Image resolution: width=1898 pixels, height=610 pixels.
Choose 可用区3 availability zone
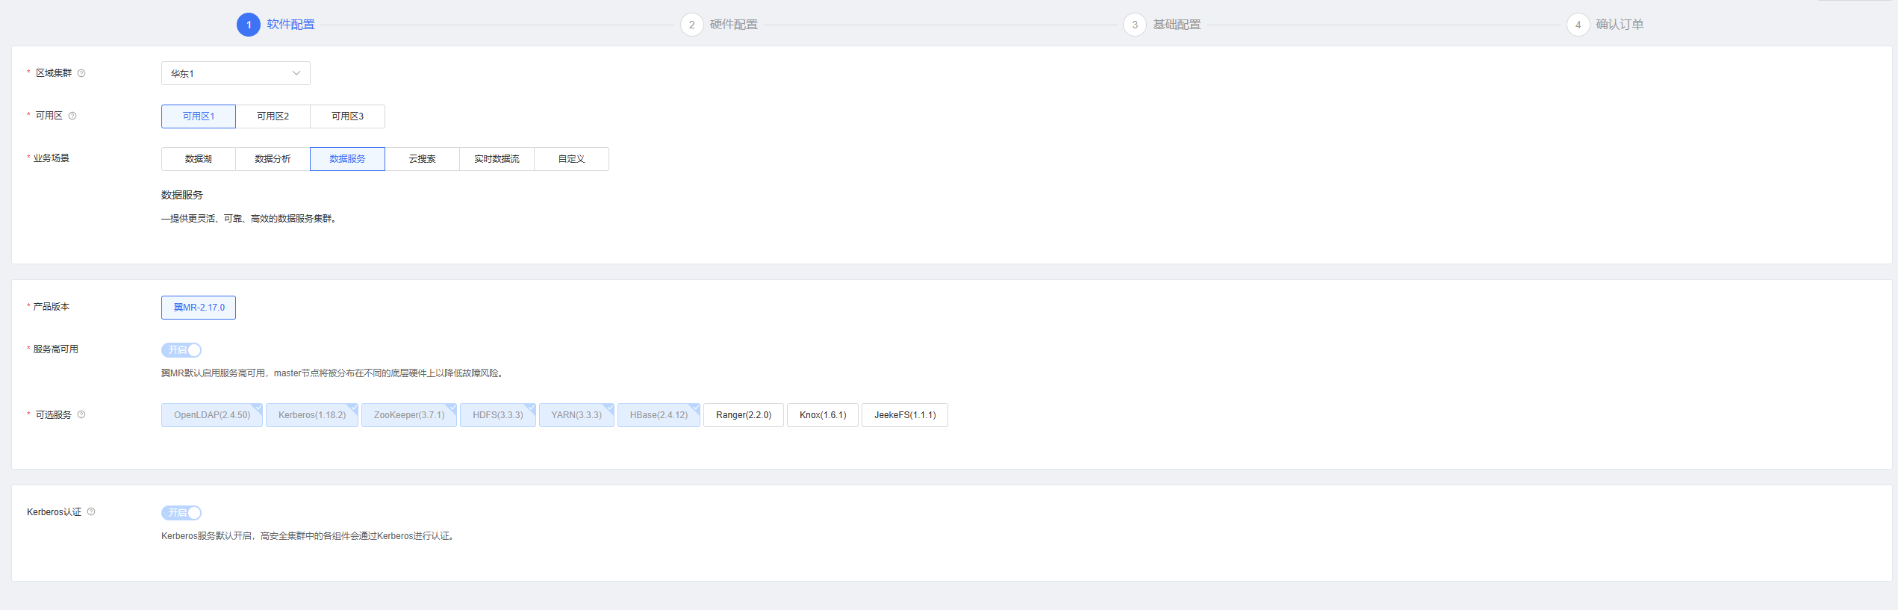click(347, 116)
